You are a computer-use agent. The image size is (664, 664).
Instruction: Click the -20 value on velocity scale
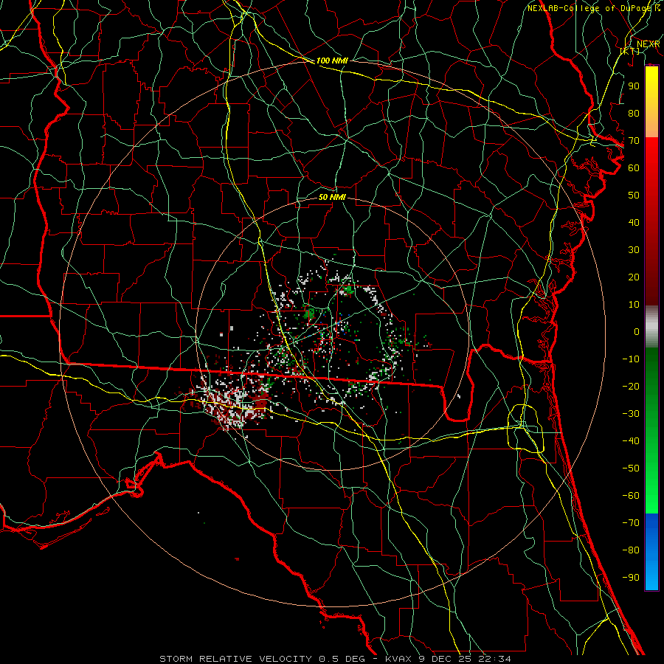(631, 386)
